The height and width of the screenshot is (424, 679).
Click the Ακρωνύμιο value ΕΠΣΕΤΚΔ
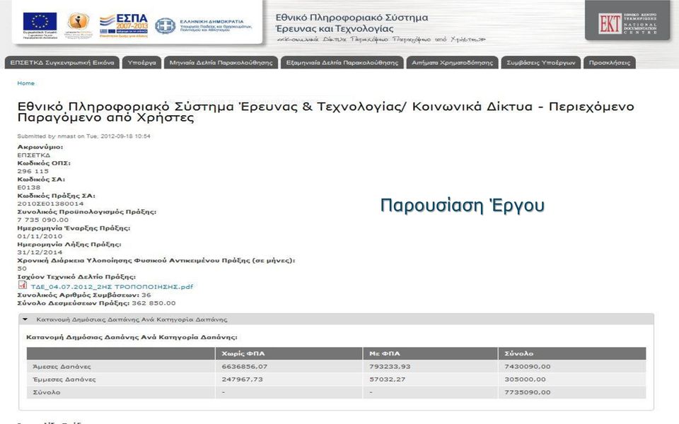tap(34, 155)
